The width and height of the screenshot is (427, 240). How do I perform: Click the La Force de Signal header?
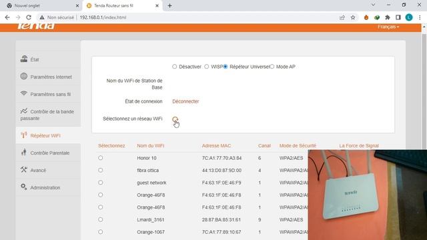point(359,146)
